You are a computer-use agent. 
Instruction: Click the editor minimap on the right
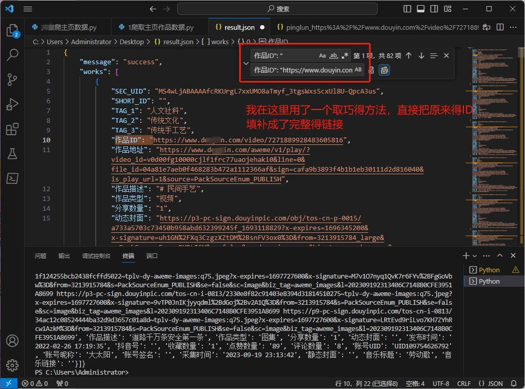[x=486, y=128]
